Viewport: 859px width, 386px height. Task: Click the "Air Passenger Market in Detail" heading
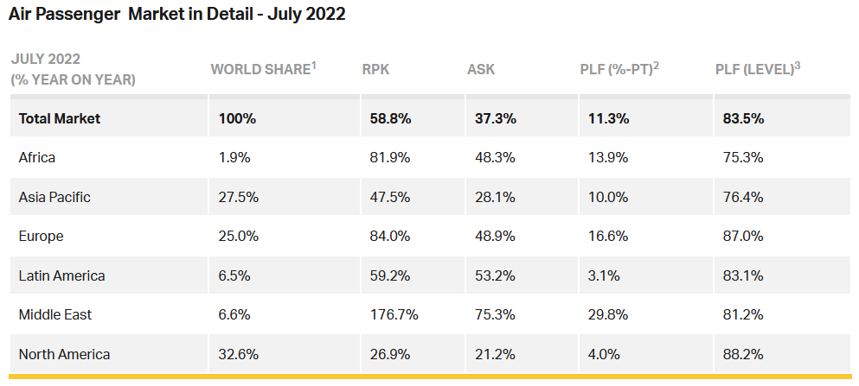click(x=177, y=16)
